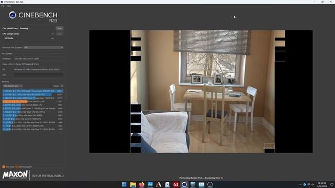The image size is (335, 188).
Task: Open the volume tray icon
Action: click(313, 184)
